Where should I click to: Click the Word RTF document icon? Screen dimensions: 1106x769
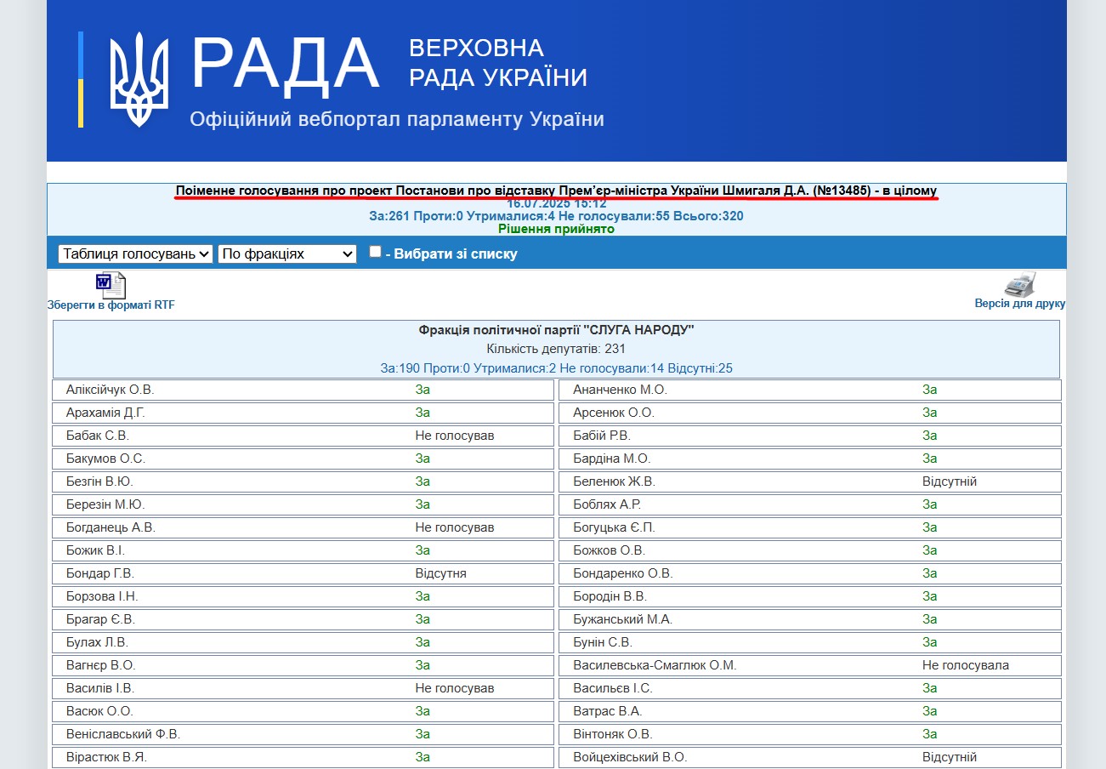click(x=111, y=285)
